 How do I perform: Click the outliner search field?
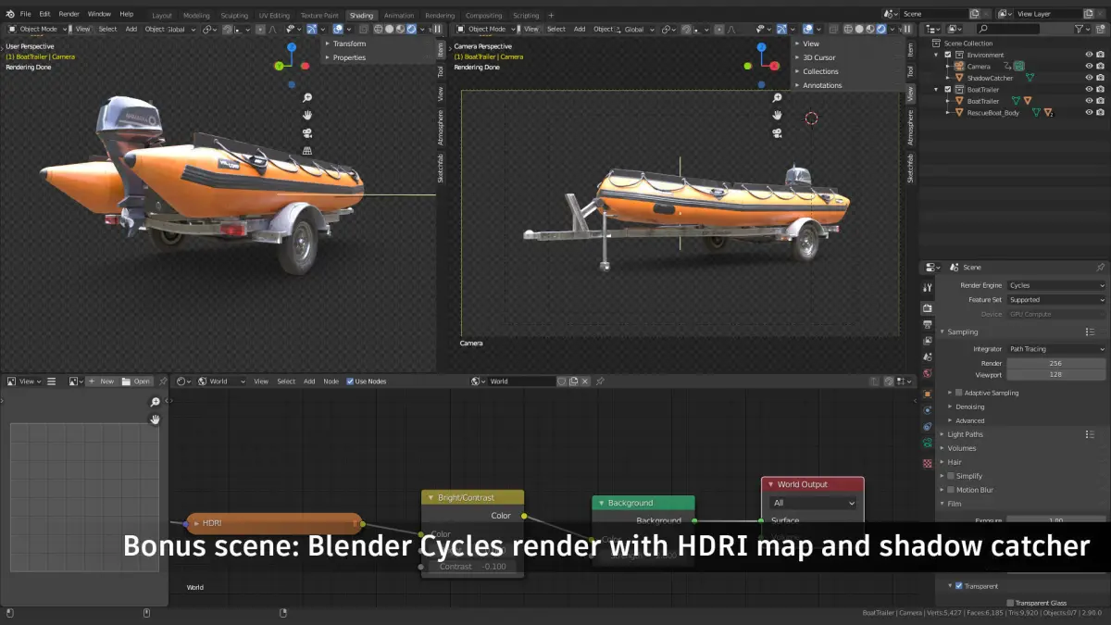pos(1006,29)
